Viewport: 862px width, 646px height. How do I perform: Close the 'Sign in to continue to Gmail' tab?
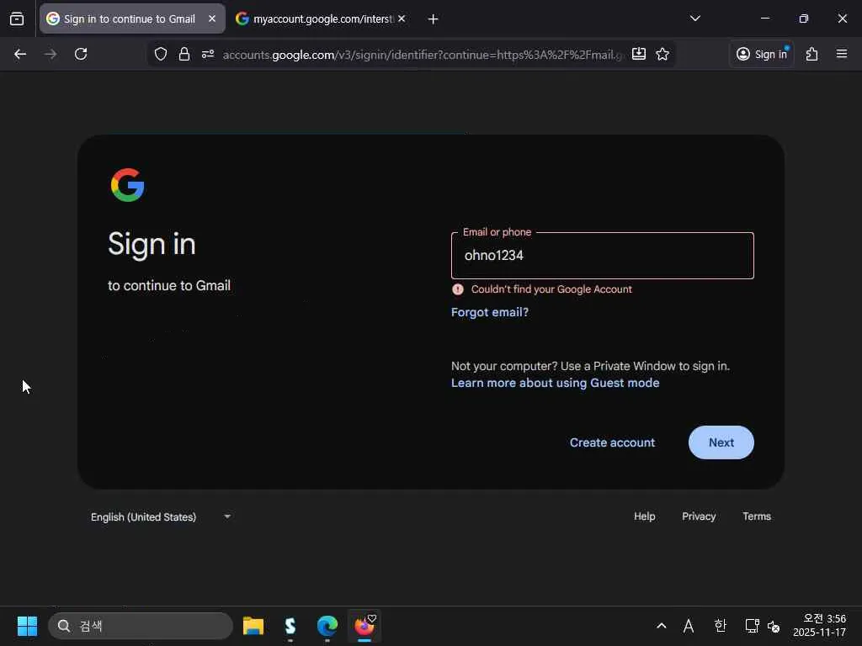point(212,19)
